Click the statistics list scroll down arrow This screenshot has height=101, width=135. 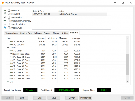[x=127, y=82]
